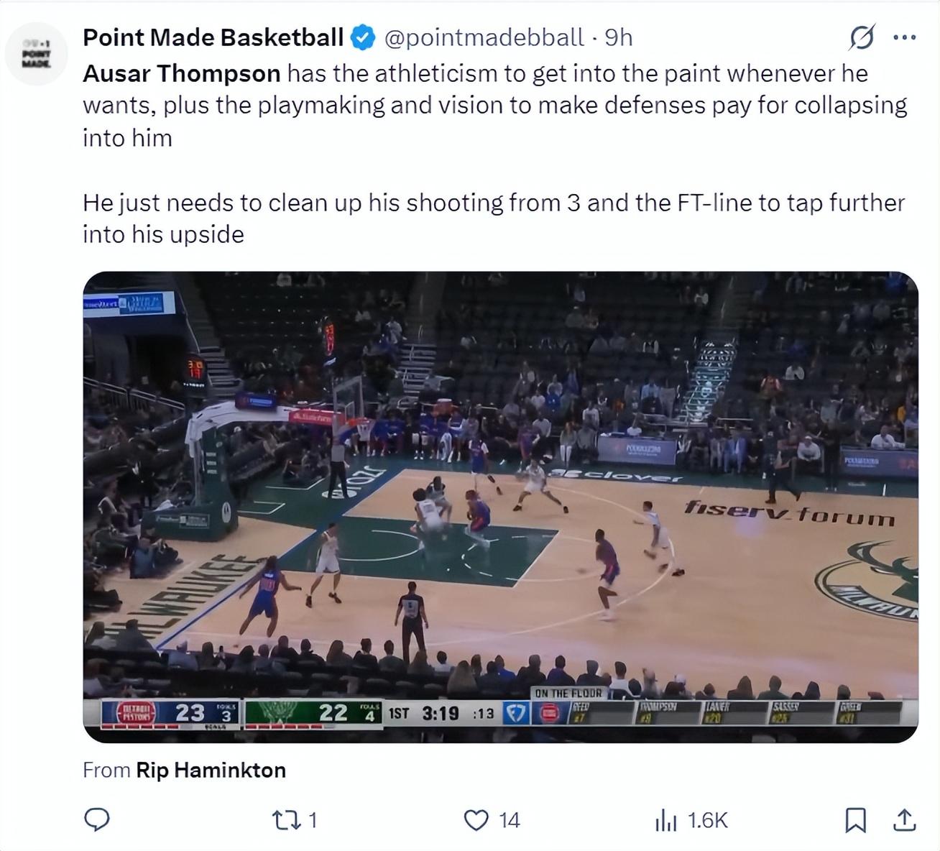Repost this tweet using the retweet icon

coord(287,820)
